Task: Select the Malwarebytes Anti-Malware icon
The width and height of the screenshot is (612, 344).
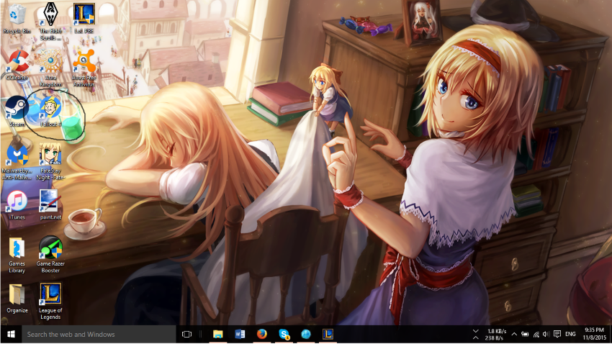Action: click(x=17, y=161)
